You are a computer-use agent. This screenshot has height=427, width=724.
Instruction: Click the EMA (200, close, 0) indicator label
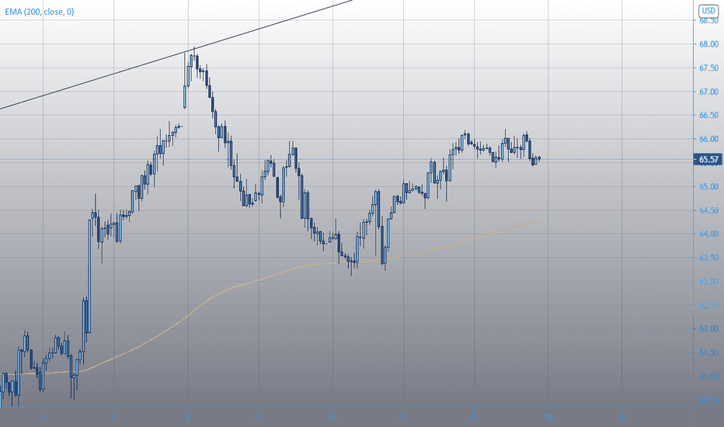tap(40, 12)
